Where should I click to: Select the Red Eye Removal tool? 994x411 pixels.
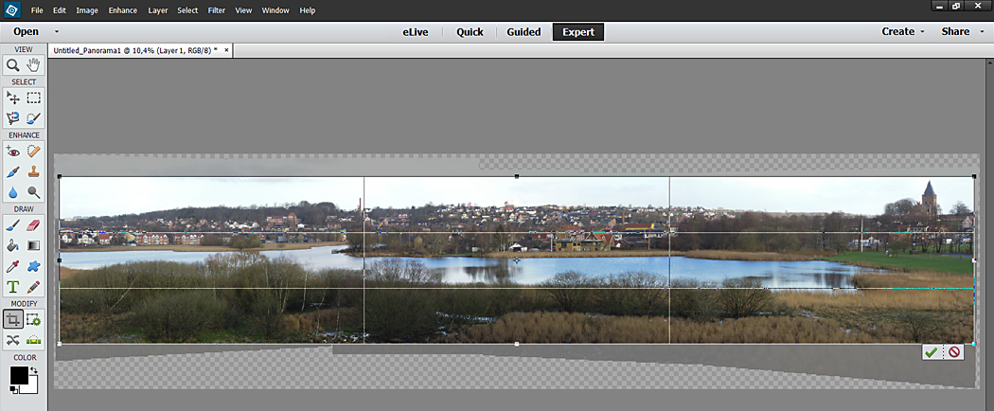[12, 151]
